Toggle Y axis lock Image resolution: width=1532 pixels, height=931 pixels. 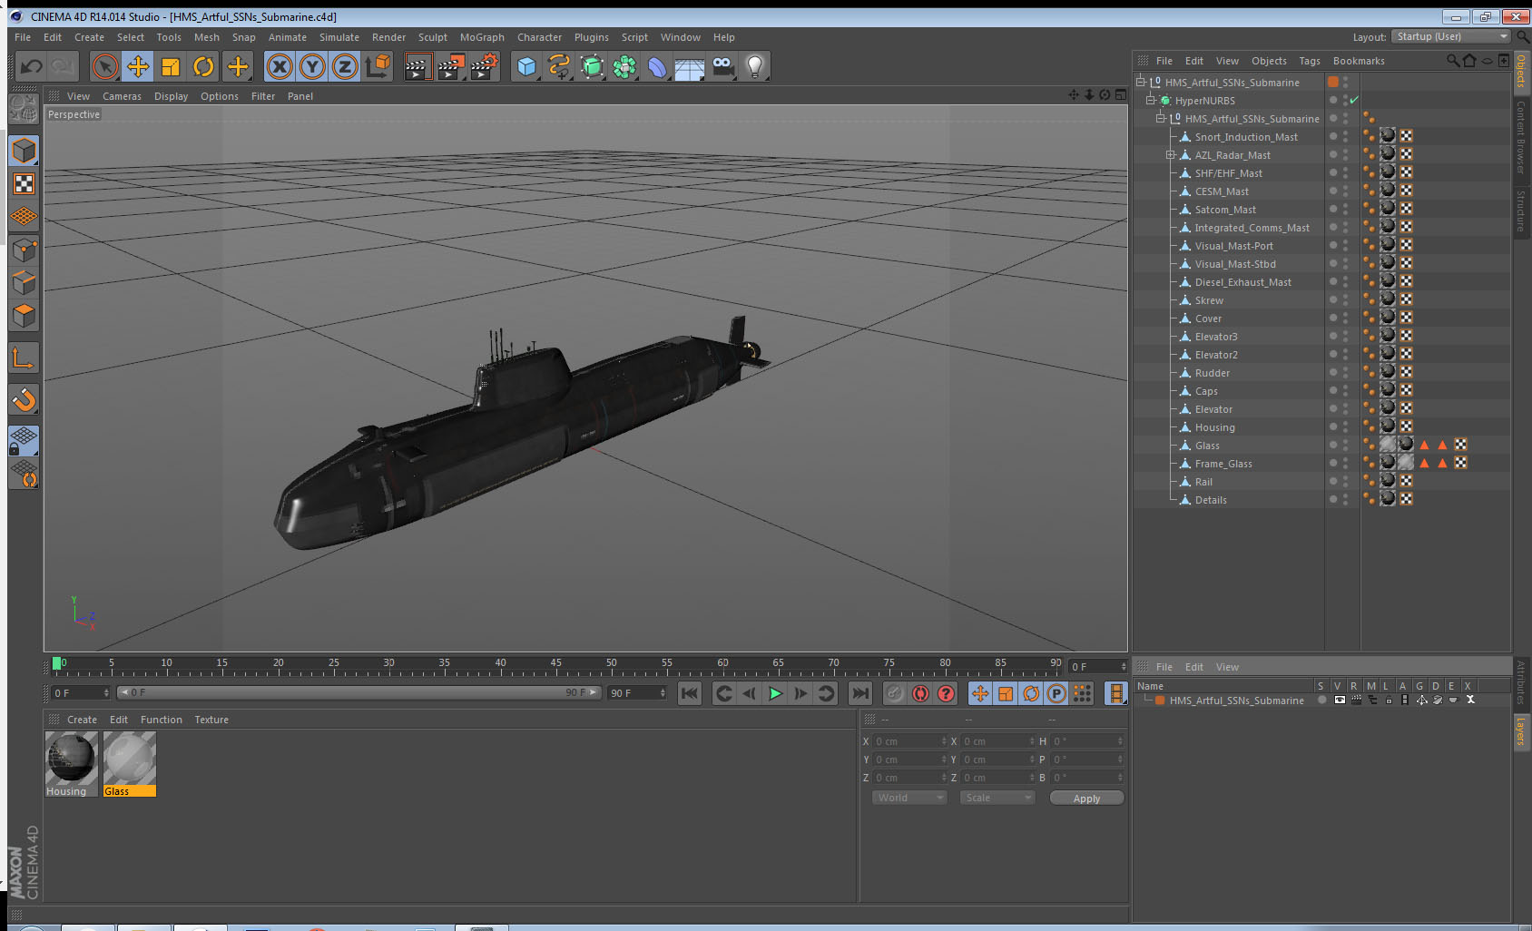point(312,66)
